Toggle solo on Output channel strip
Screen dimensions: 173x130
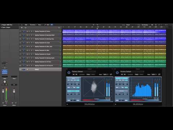point(6,103)
